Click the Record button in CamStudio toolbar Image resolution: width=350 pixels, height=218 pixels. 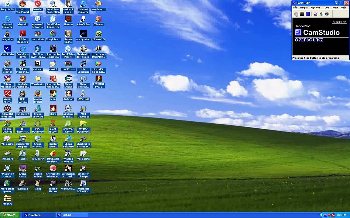coord(296,14)
